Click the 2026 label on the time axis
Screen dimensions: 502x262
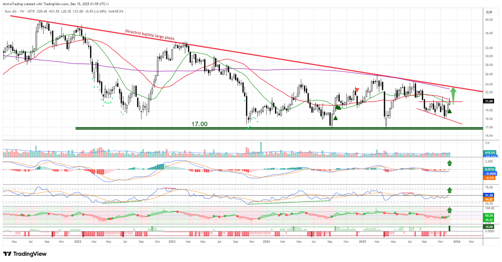click(x=457, y=242)
